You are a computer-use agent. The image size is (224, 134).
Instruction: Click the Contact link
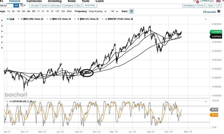pyautogui.click(x=205, y=1)
